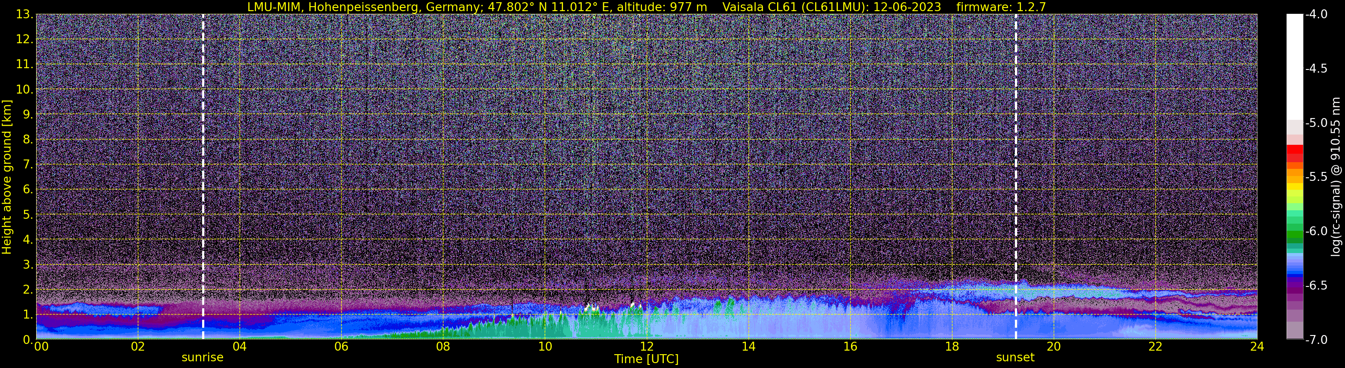The width and height of the screenshot is (1345, 368).
Task: Click the 3 km tick label on the height axis
Action: point(28,265)
